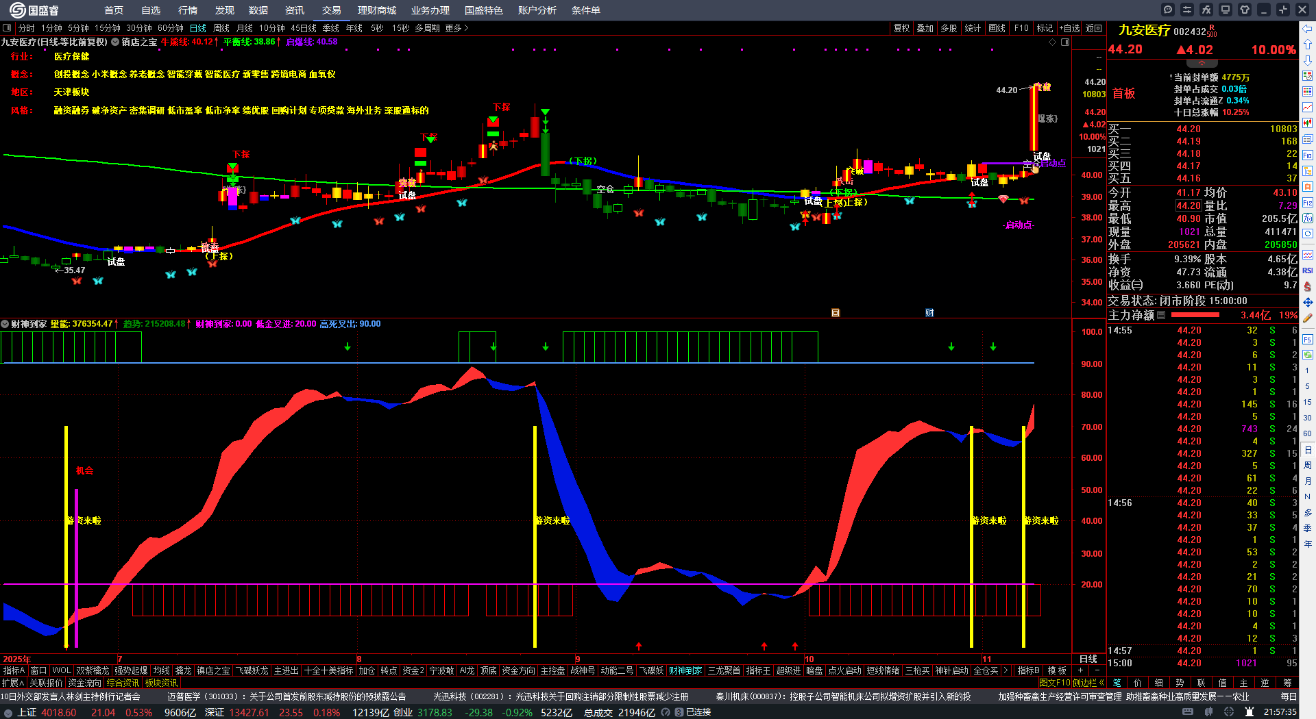Open the on-screen keyboard status bar icon
1316x719 pixels.
[1188, 712]
